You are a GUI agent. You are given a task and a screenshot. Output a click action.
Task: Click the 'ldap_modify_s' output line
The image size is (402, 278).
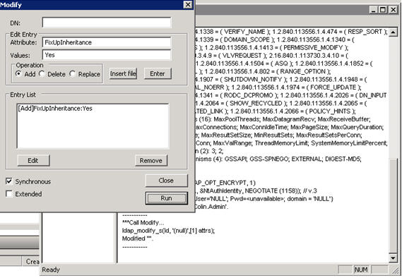(168, 231)
